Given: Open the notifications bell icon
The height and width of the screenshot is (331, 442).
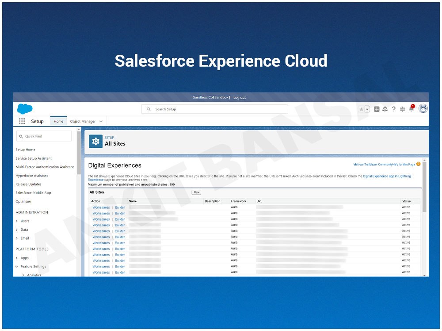Looking at the screenshot, I should pyautogui.click(x=411, y=109).
